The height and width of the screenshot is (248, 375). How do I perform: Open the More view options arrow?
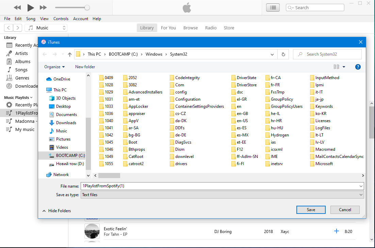[x=344, y=67]
